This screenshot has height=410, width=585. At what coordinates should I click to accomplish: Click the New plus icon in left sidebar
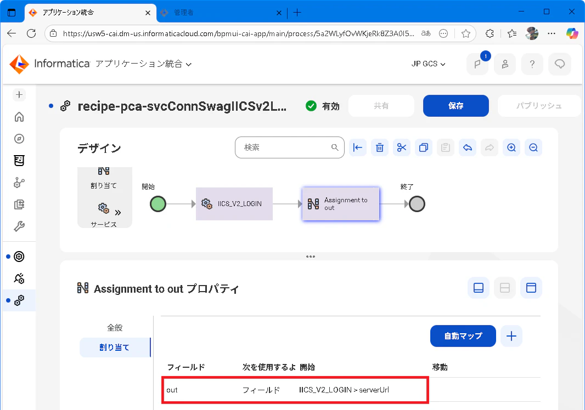click(x=19, y=95)
